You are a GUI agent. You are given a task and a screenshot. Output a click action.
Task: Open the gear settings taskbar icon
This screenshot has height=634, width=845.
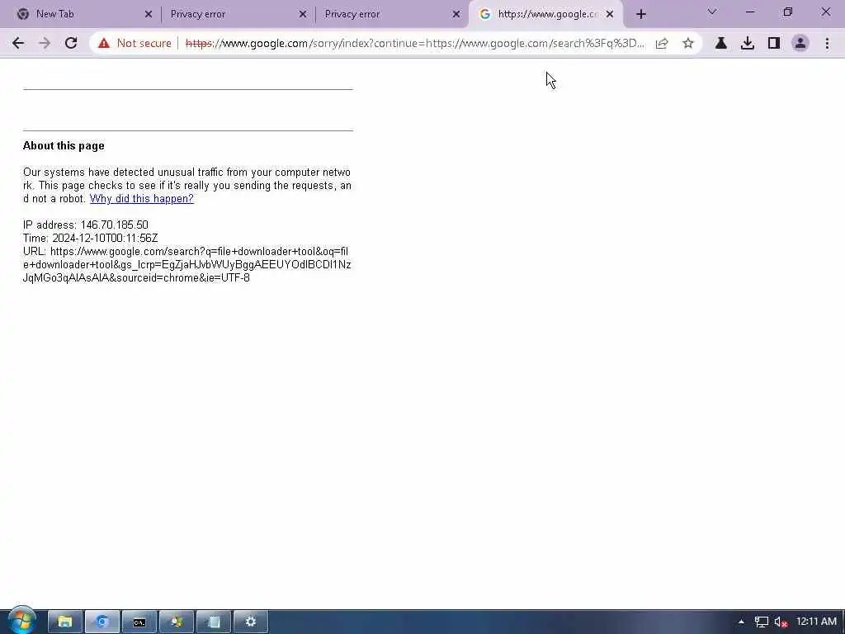(251, 622)
